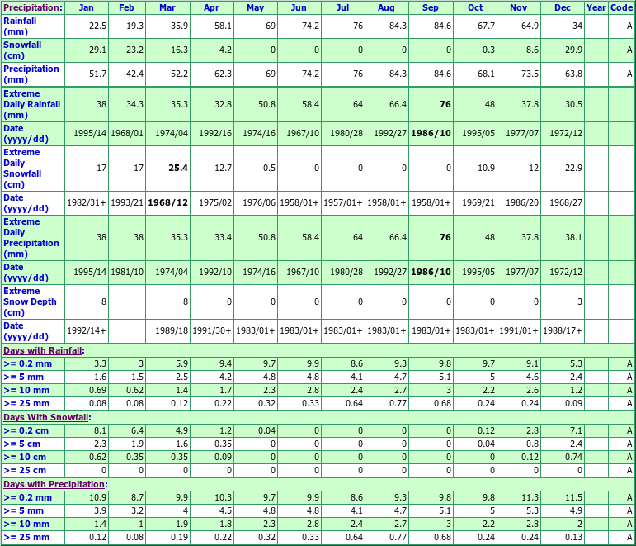
Task: Open the Rainfall (mm) row link
Action: (x=20, y=26)
